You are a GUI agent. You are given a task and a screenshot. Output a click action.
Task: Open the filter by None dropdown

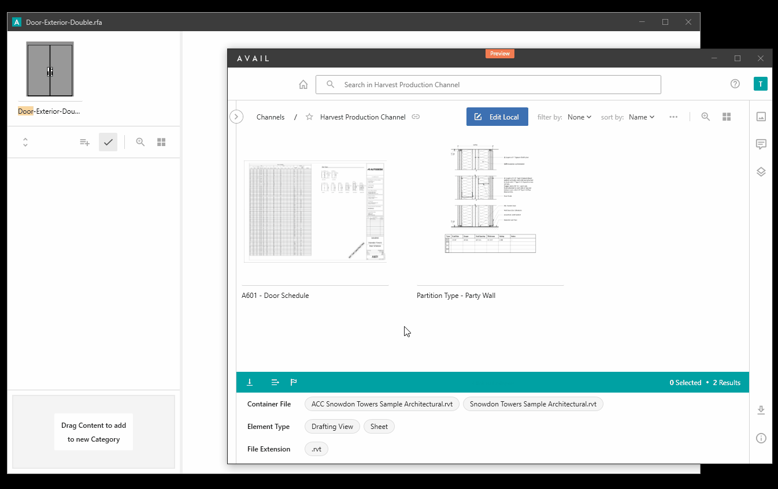(x=579, y=117)
